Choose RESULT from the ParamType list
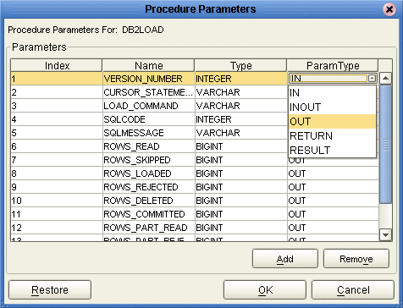403x308 pixels. coord(332,151)
